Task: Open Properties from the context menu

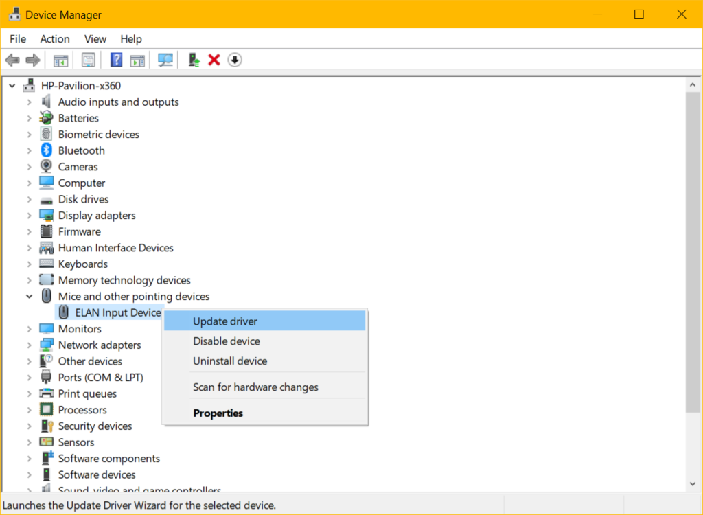Action: 218,413
